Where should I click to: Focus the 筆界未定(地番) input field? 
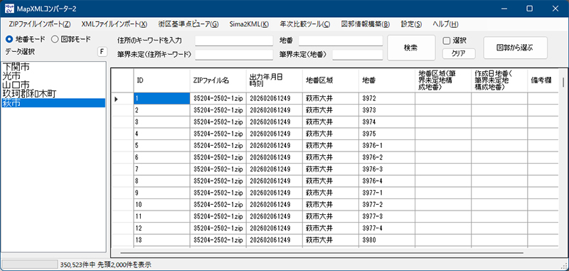(x=358, y=55)
